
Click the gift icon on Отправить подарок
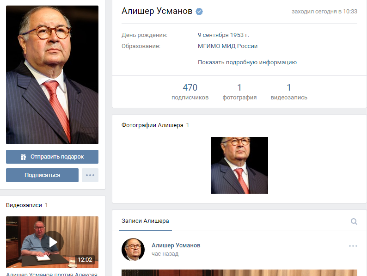(23, 157)
